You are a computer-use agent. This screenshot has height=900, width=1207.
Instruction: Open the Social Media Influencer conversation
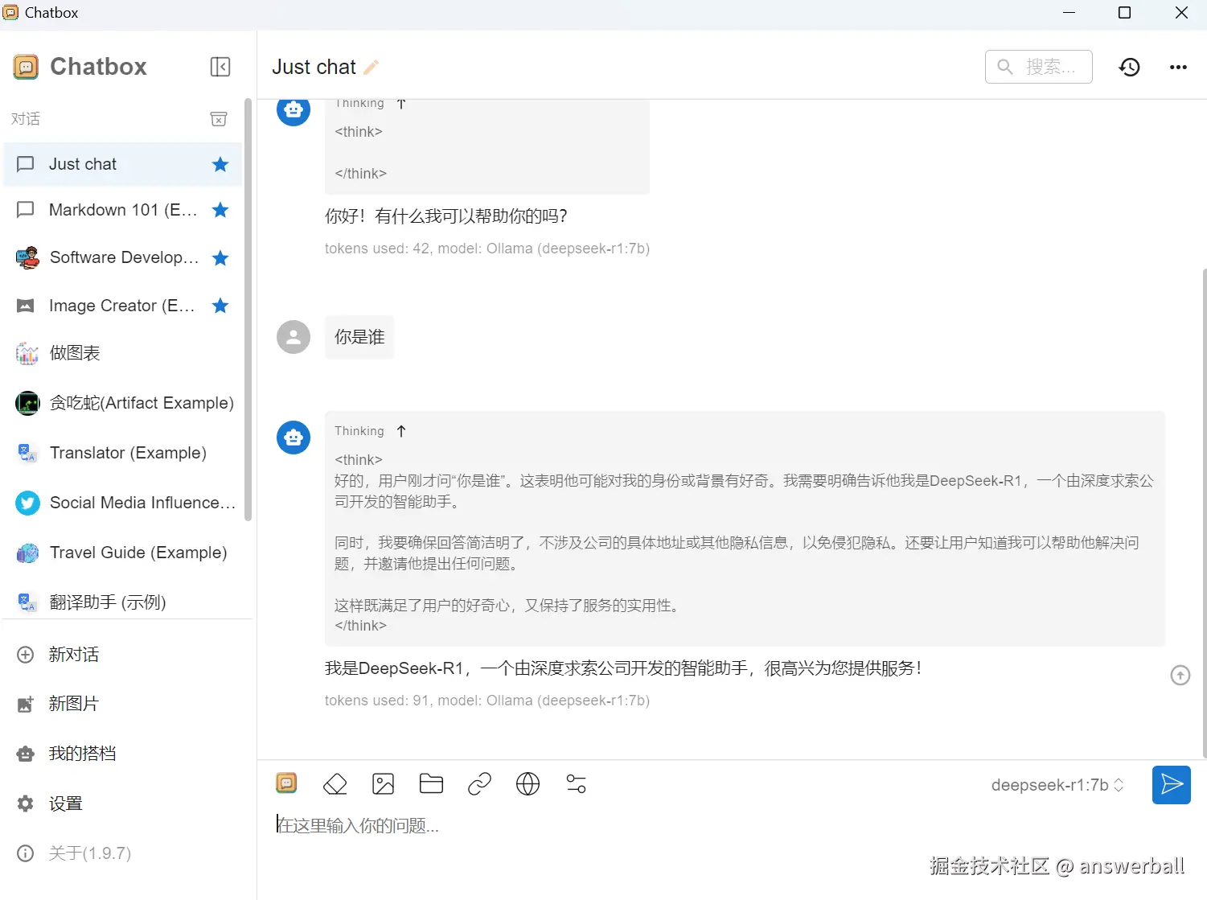pyautogui.click(x=123, y=503)
